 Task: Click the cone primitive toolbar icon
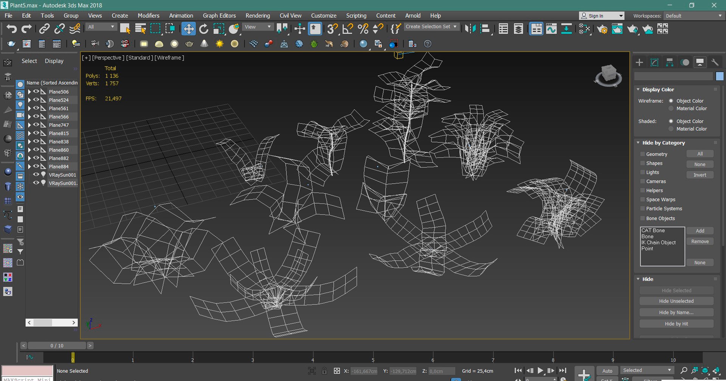coord(204,44)
